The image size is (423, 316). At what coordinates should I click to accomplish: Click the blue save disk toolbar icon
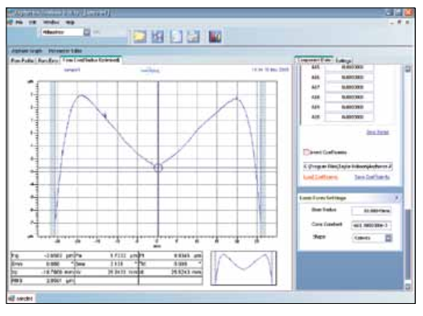tap(158, 36)
